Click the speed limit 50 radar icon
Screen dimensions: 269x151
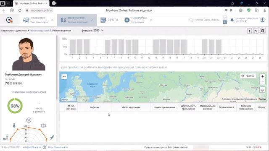[x=29, y=120]
